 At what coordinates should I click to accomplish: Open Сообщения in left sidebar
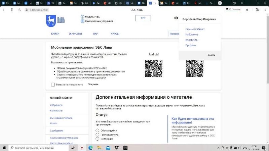[56, 131]
